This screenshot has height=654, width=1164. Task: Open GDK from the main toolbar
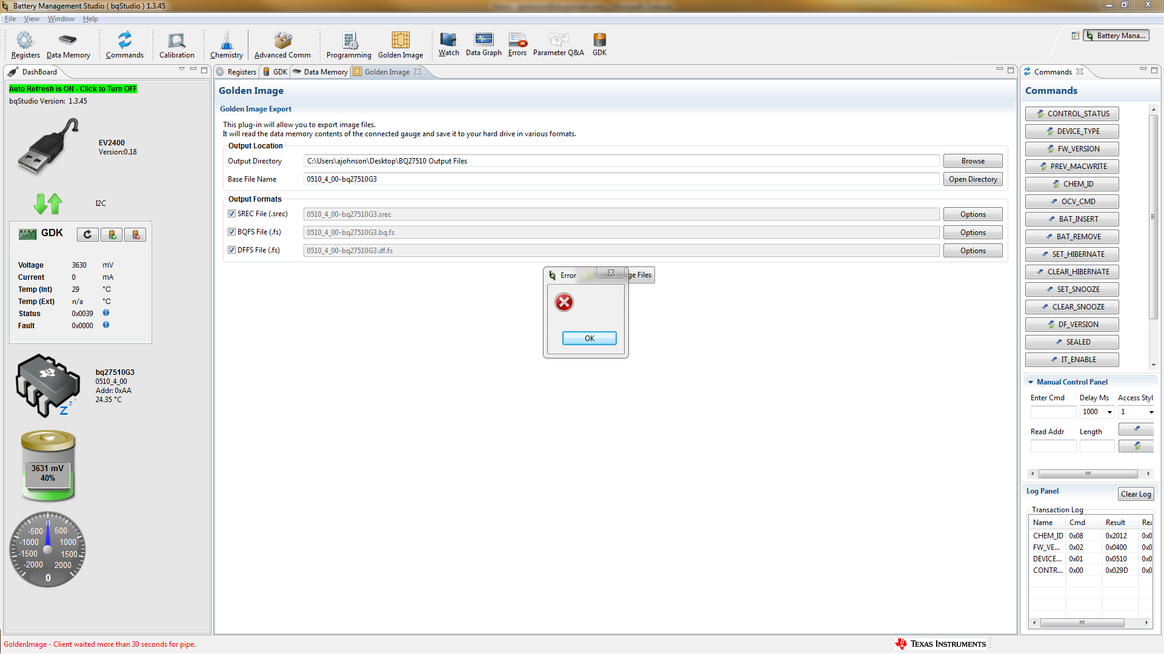coord(599,44)
